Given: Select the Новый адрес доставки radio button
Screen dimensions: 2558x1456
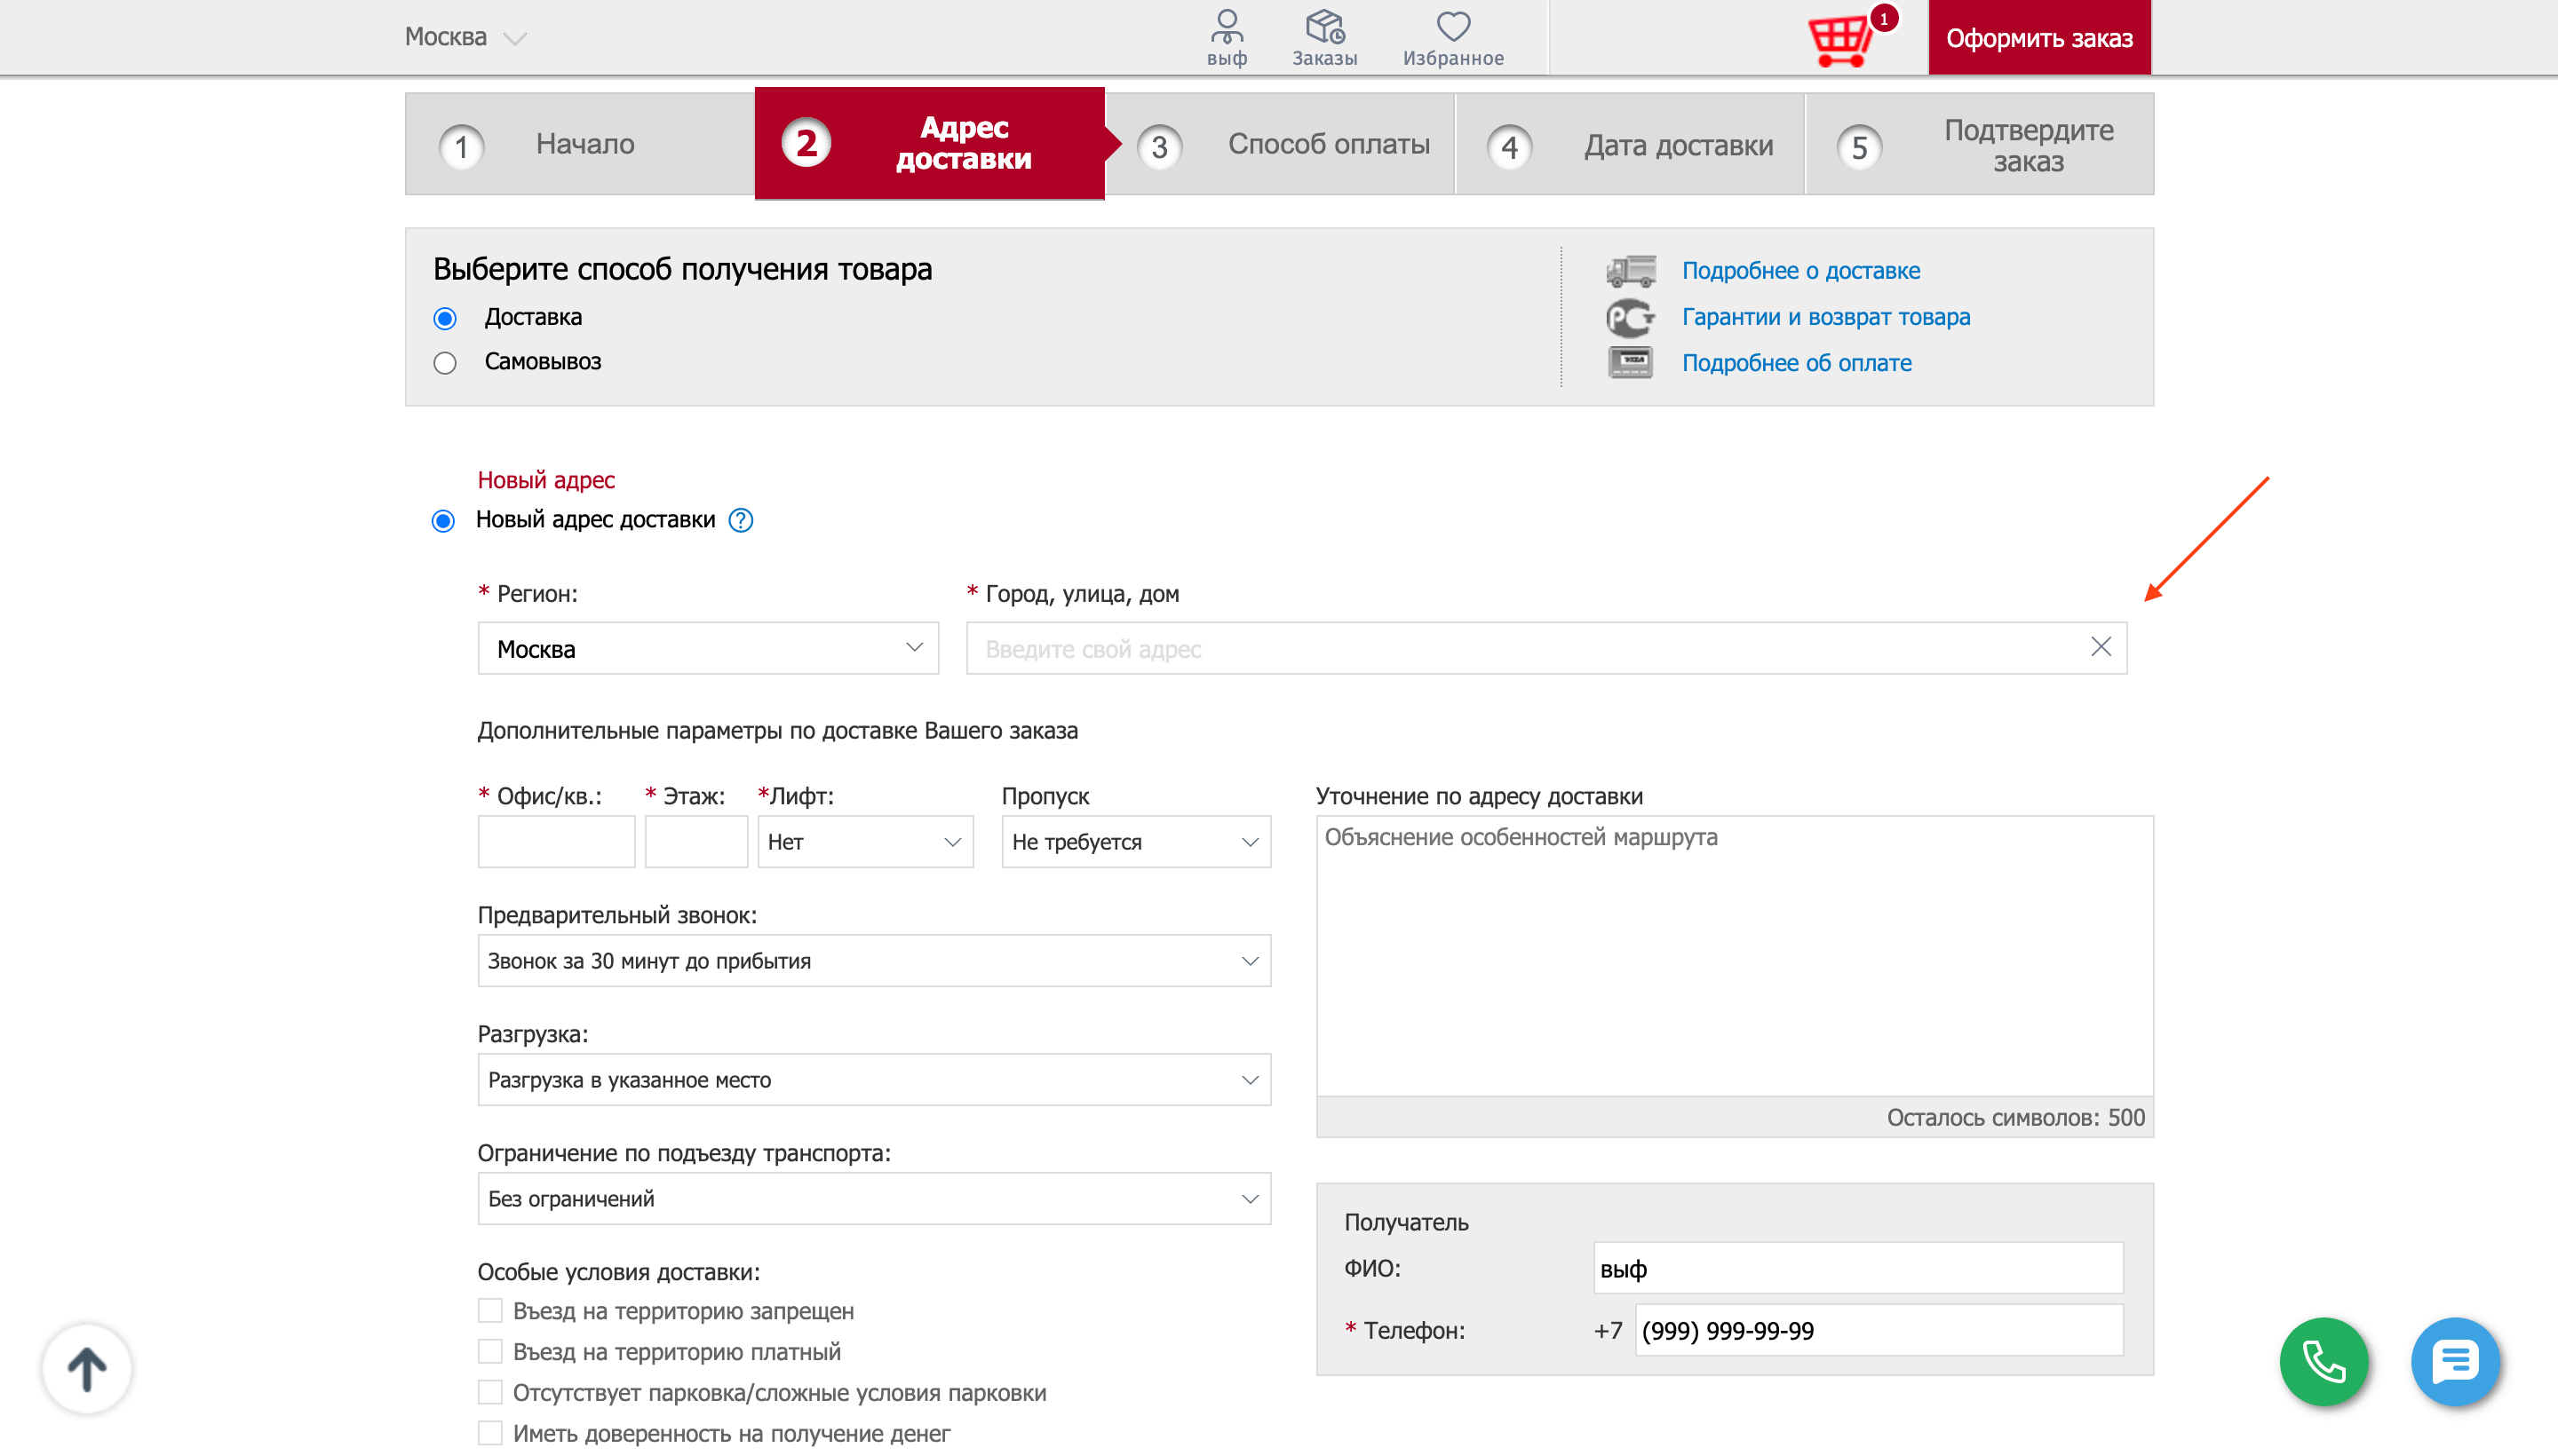Looking at the screenshot, I should (443, 521).
